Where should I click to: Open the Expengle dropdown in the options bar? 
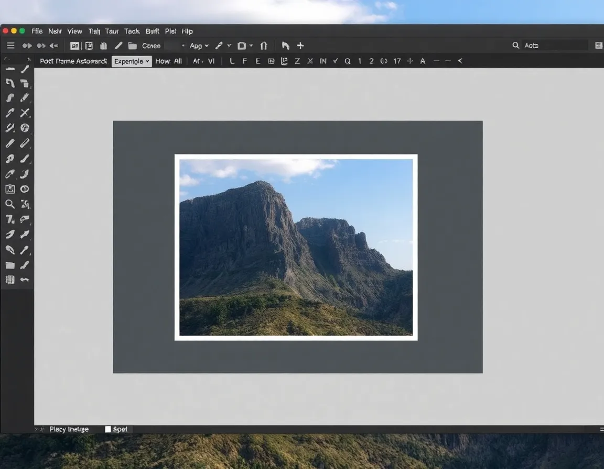pyautogui.click(x=132, y=61)
